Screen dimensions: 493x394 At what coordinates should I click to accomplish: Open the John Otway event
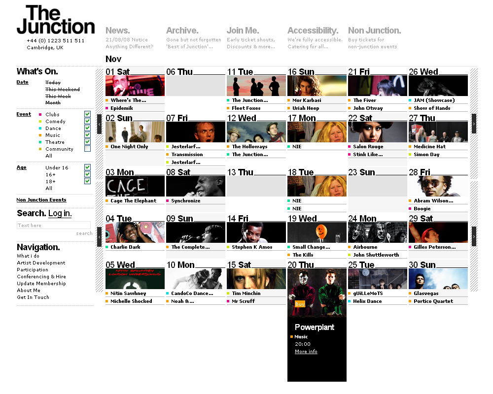(x=368, y=108)
